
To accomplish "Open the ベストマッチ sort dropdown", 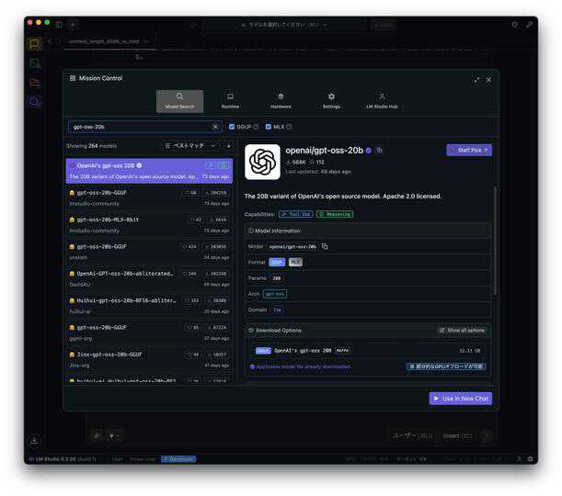I will click(x=189, y=145).
